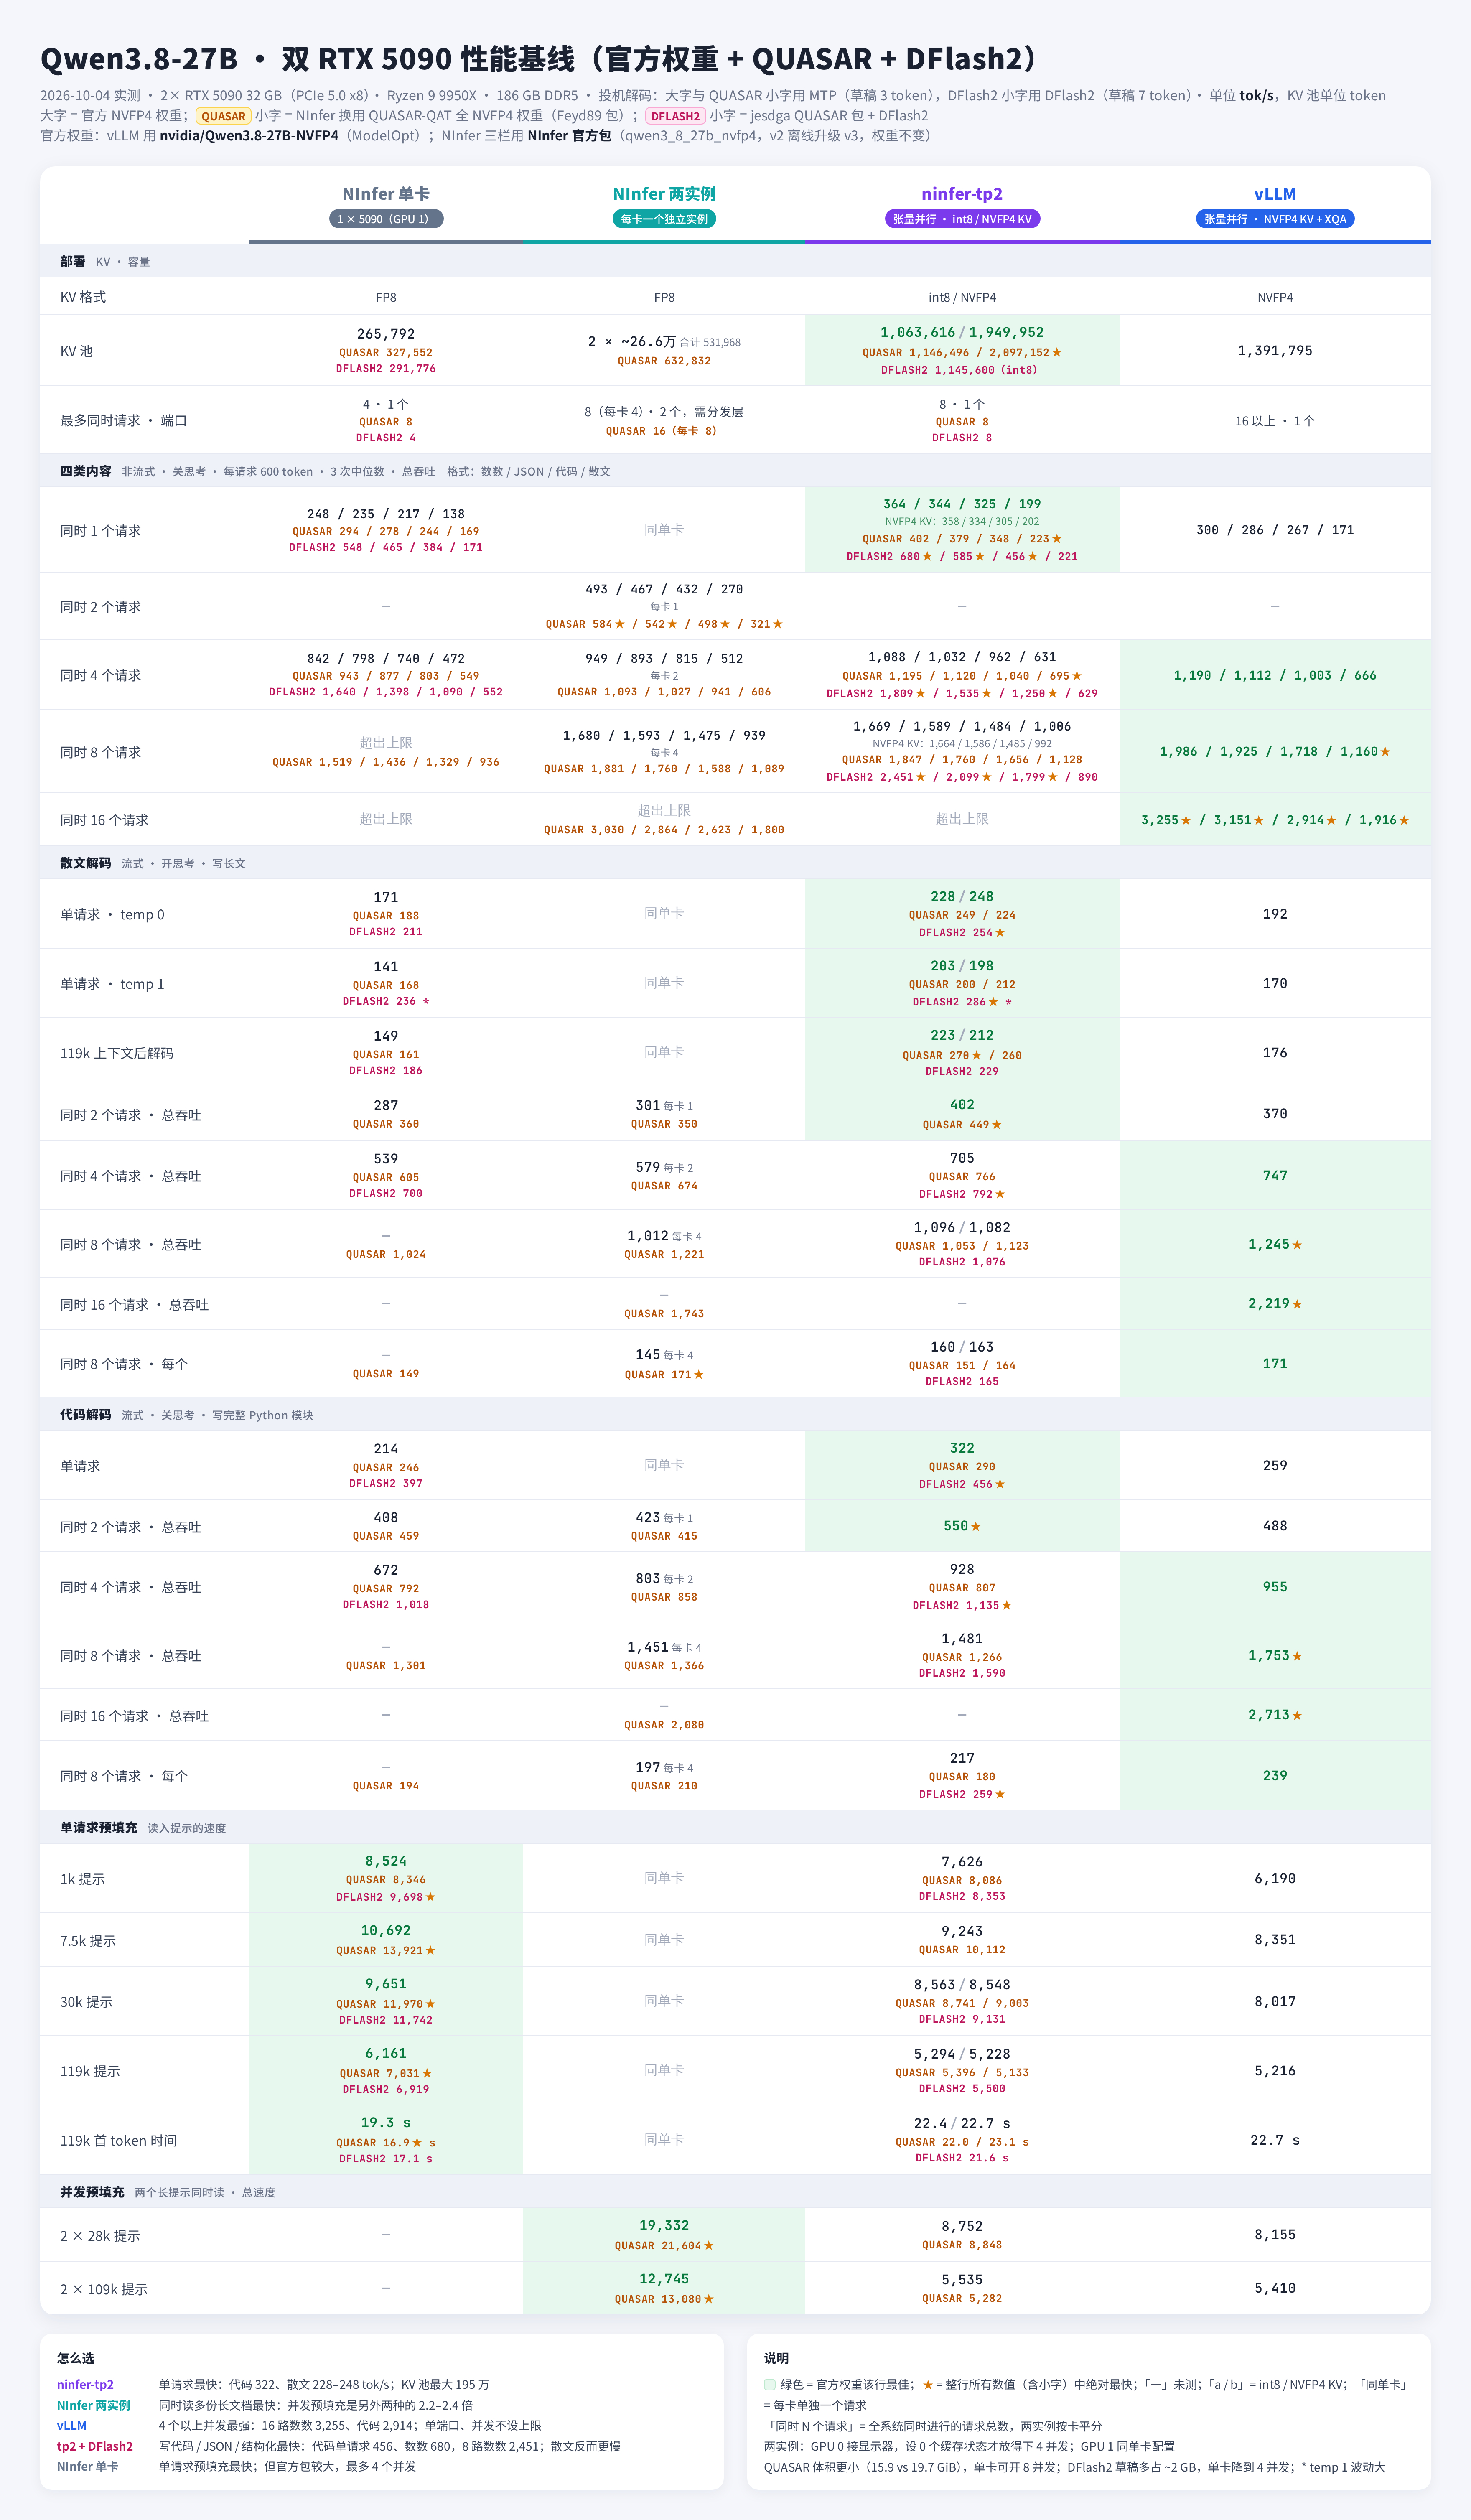The width and height of the screenshot is (1471, 2520).
Task: Click the 'ninfer-tp2' entry under 怎么选
Action: pyautogui.click(x=85, y=2384)
